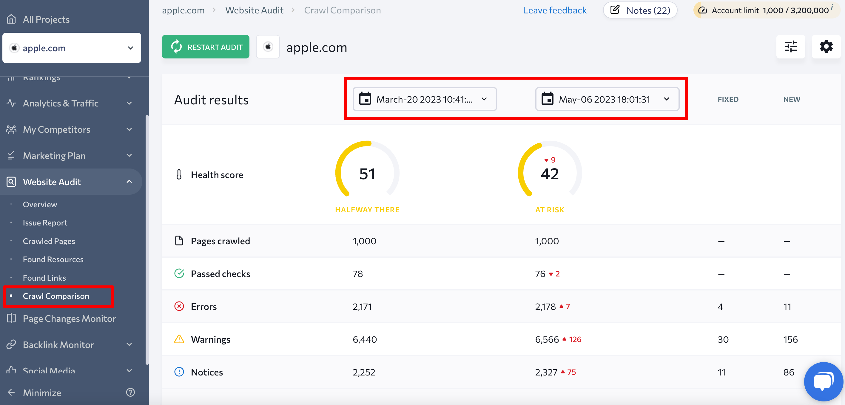Image resolution: width=845 pixels, height=405 pixels.
Task: Open settings with the gear icon
Action: pyautogui.click(x=826, y=47)
